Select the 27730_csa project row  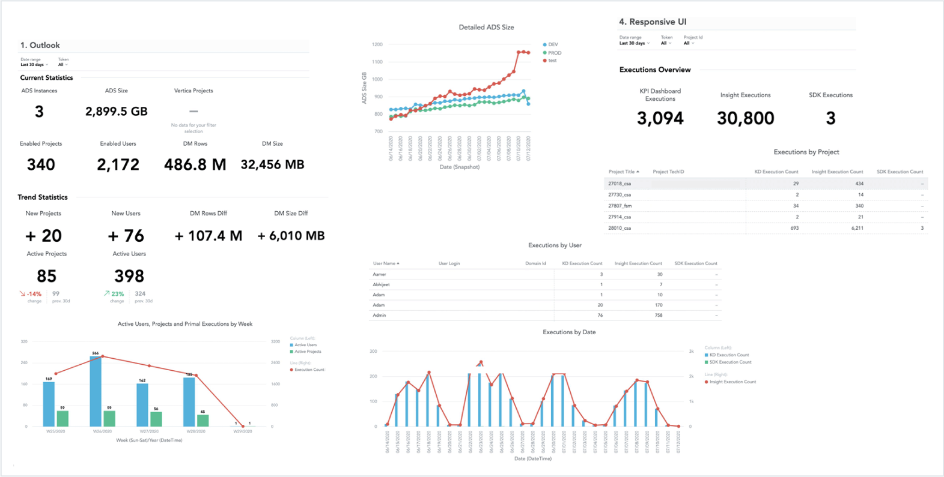(x=766, y=194)
